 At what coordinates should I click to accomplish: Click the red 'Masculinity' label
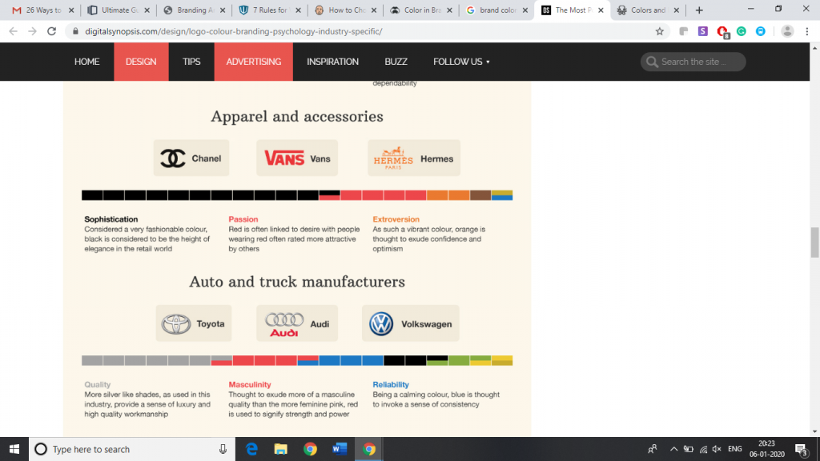tap(250, 384)
